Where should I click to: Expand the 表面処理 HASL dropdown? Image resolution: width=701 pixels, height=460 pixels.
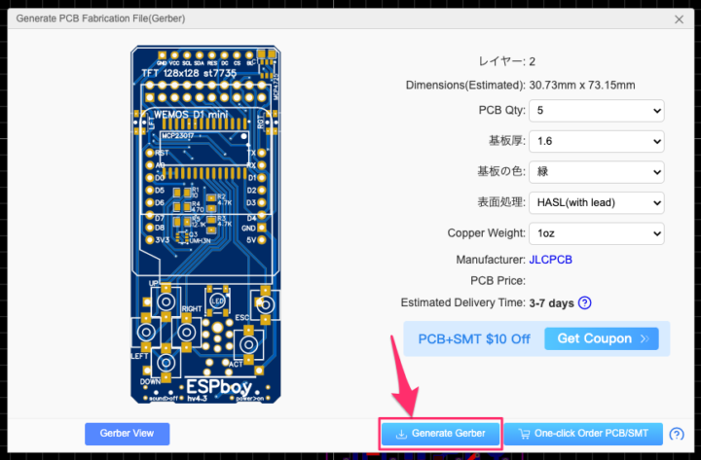point(597,202)
